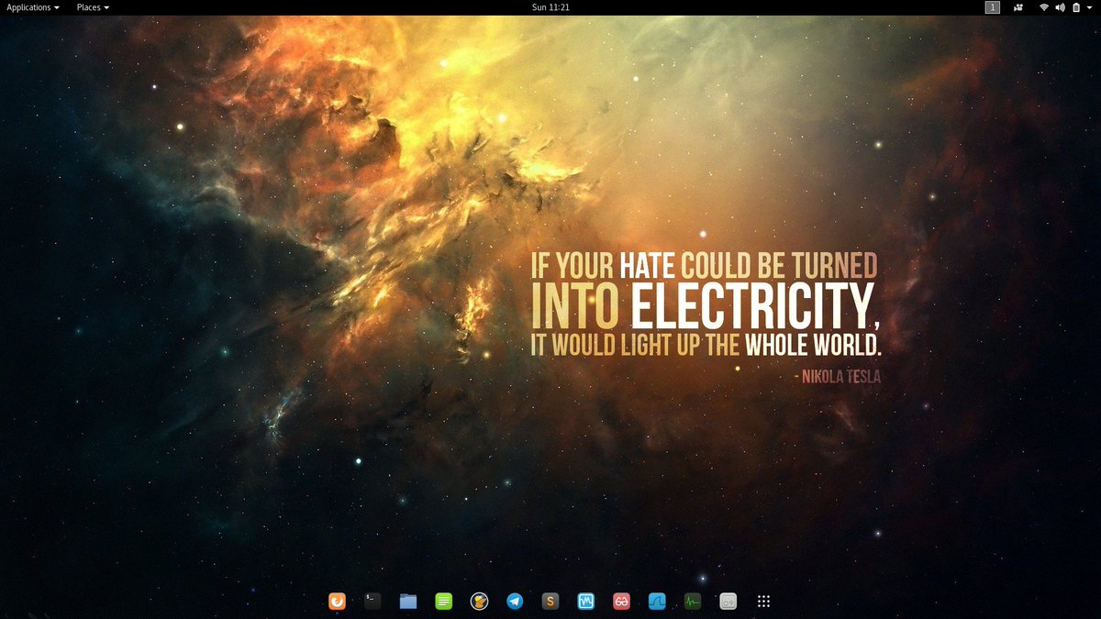Click the volume speaker icon

[x=1060, y=7]
